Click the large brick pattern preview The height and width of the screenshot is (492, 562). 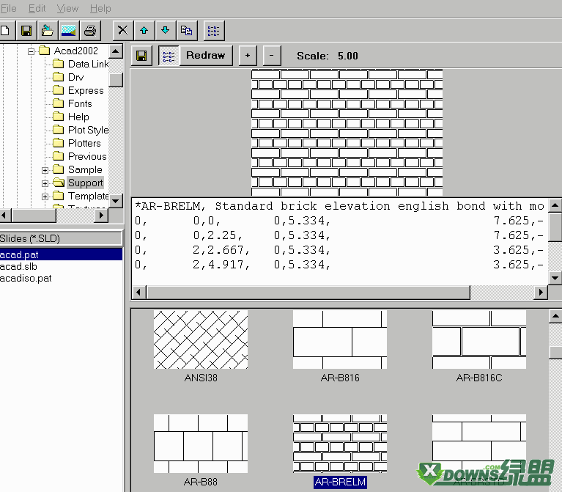[x=347, y=133]
